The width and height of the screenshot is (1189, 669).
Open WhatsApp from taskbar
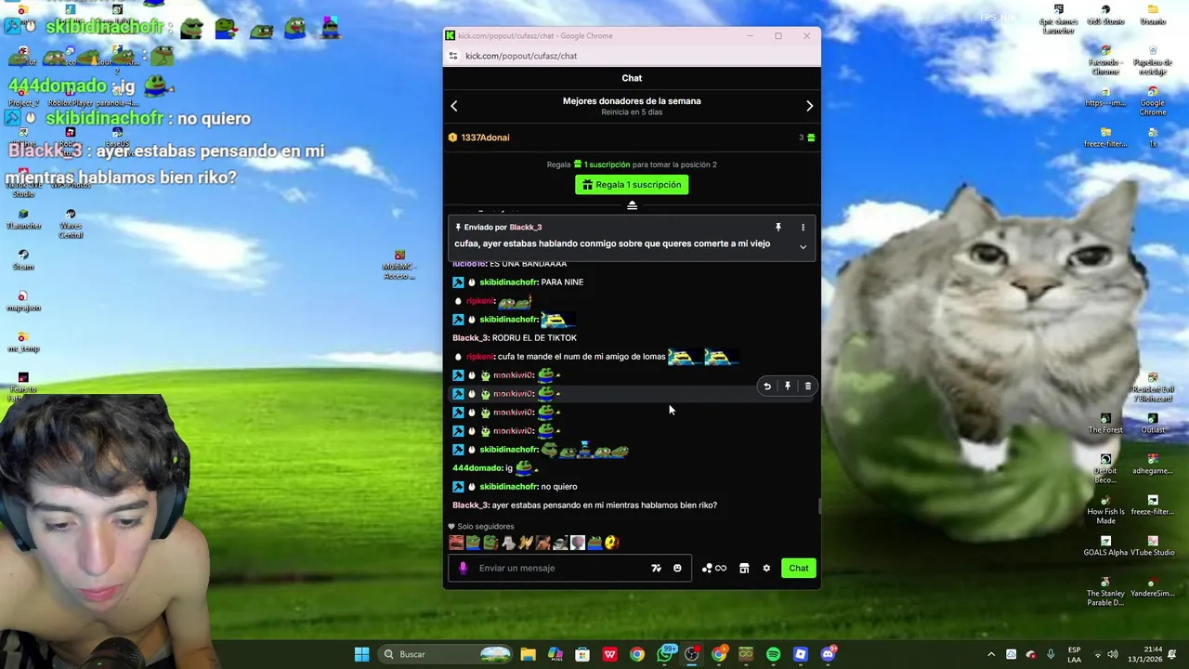664,654
